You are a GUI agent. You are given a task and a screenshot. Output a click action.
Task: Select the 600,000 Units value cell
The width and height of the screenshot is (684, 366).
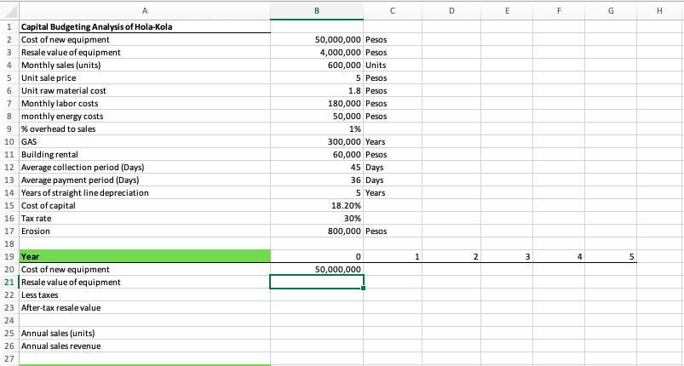pyautogui.click(x=317, y=66)
